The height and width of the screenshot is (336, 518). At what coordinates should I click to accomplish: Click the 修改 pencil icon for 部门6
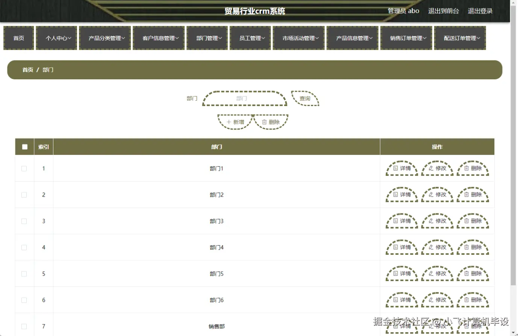(431, 300)
